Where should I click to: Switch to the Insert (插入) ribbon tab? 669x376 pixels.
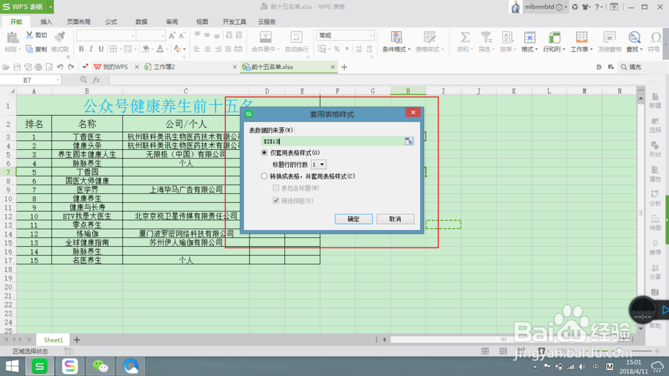point(46,22)
